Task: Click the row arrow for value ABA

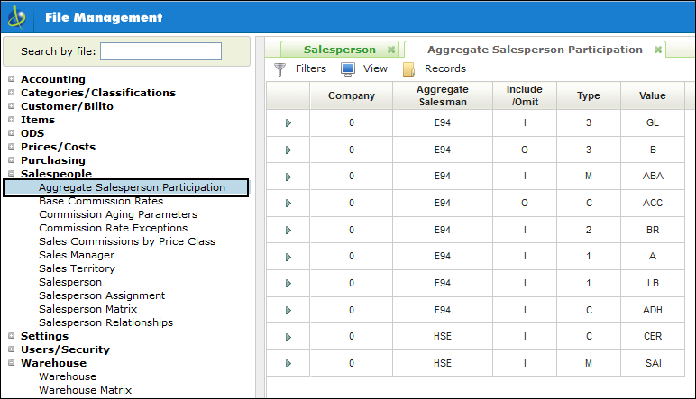Action: [x=288, y=177]
